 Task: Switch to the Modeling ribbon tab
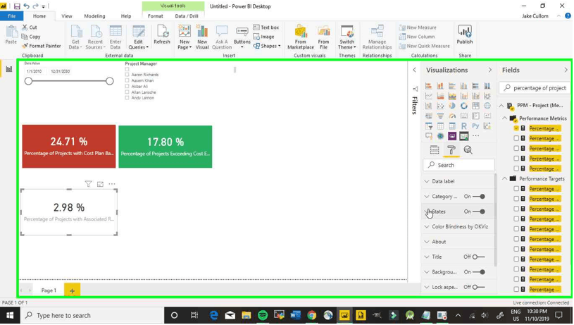point(94,16)
